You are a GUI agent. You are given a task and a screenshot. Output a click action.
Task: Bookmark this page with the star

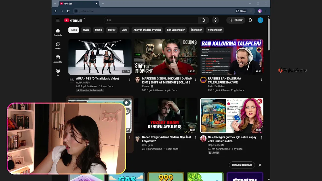pyautogui.click(x=251, y=11)
